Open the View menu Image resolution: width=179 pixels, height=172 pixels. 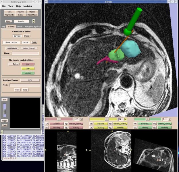click(11, 6)
